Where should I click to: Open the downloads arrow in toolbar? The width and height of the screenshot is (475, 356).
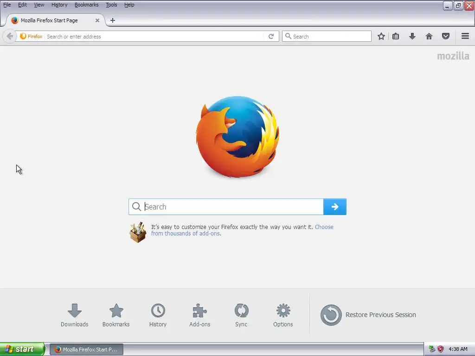coord(412,36)
